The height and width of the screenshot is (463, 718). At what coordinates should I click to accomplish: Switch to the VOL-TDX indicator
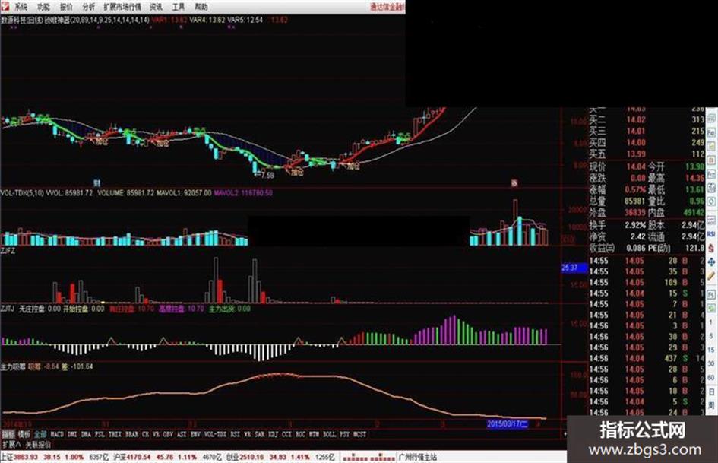pyautogui.click(x=215, y=434)
